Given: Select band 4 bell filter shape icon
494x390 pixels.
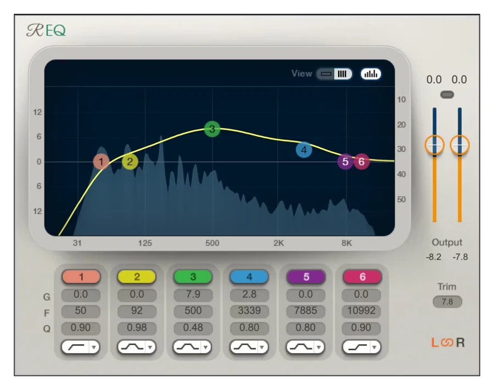Looking at the screenshot, I should coord(244,347).
